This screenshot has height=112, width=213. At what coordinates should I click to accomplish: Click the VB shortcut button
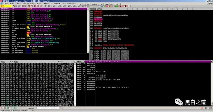click(88, 5)
